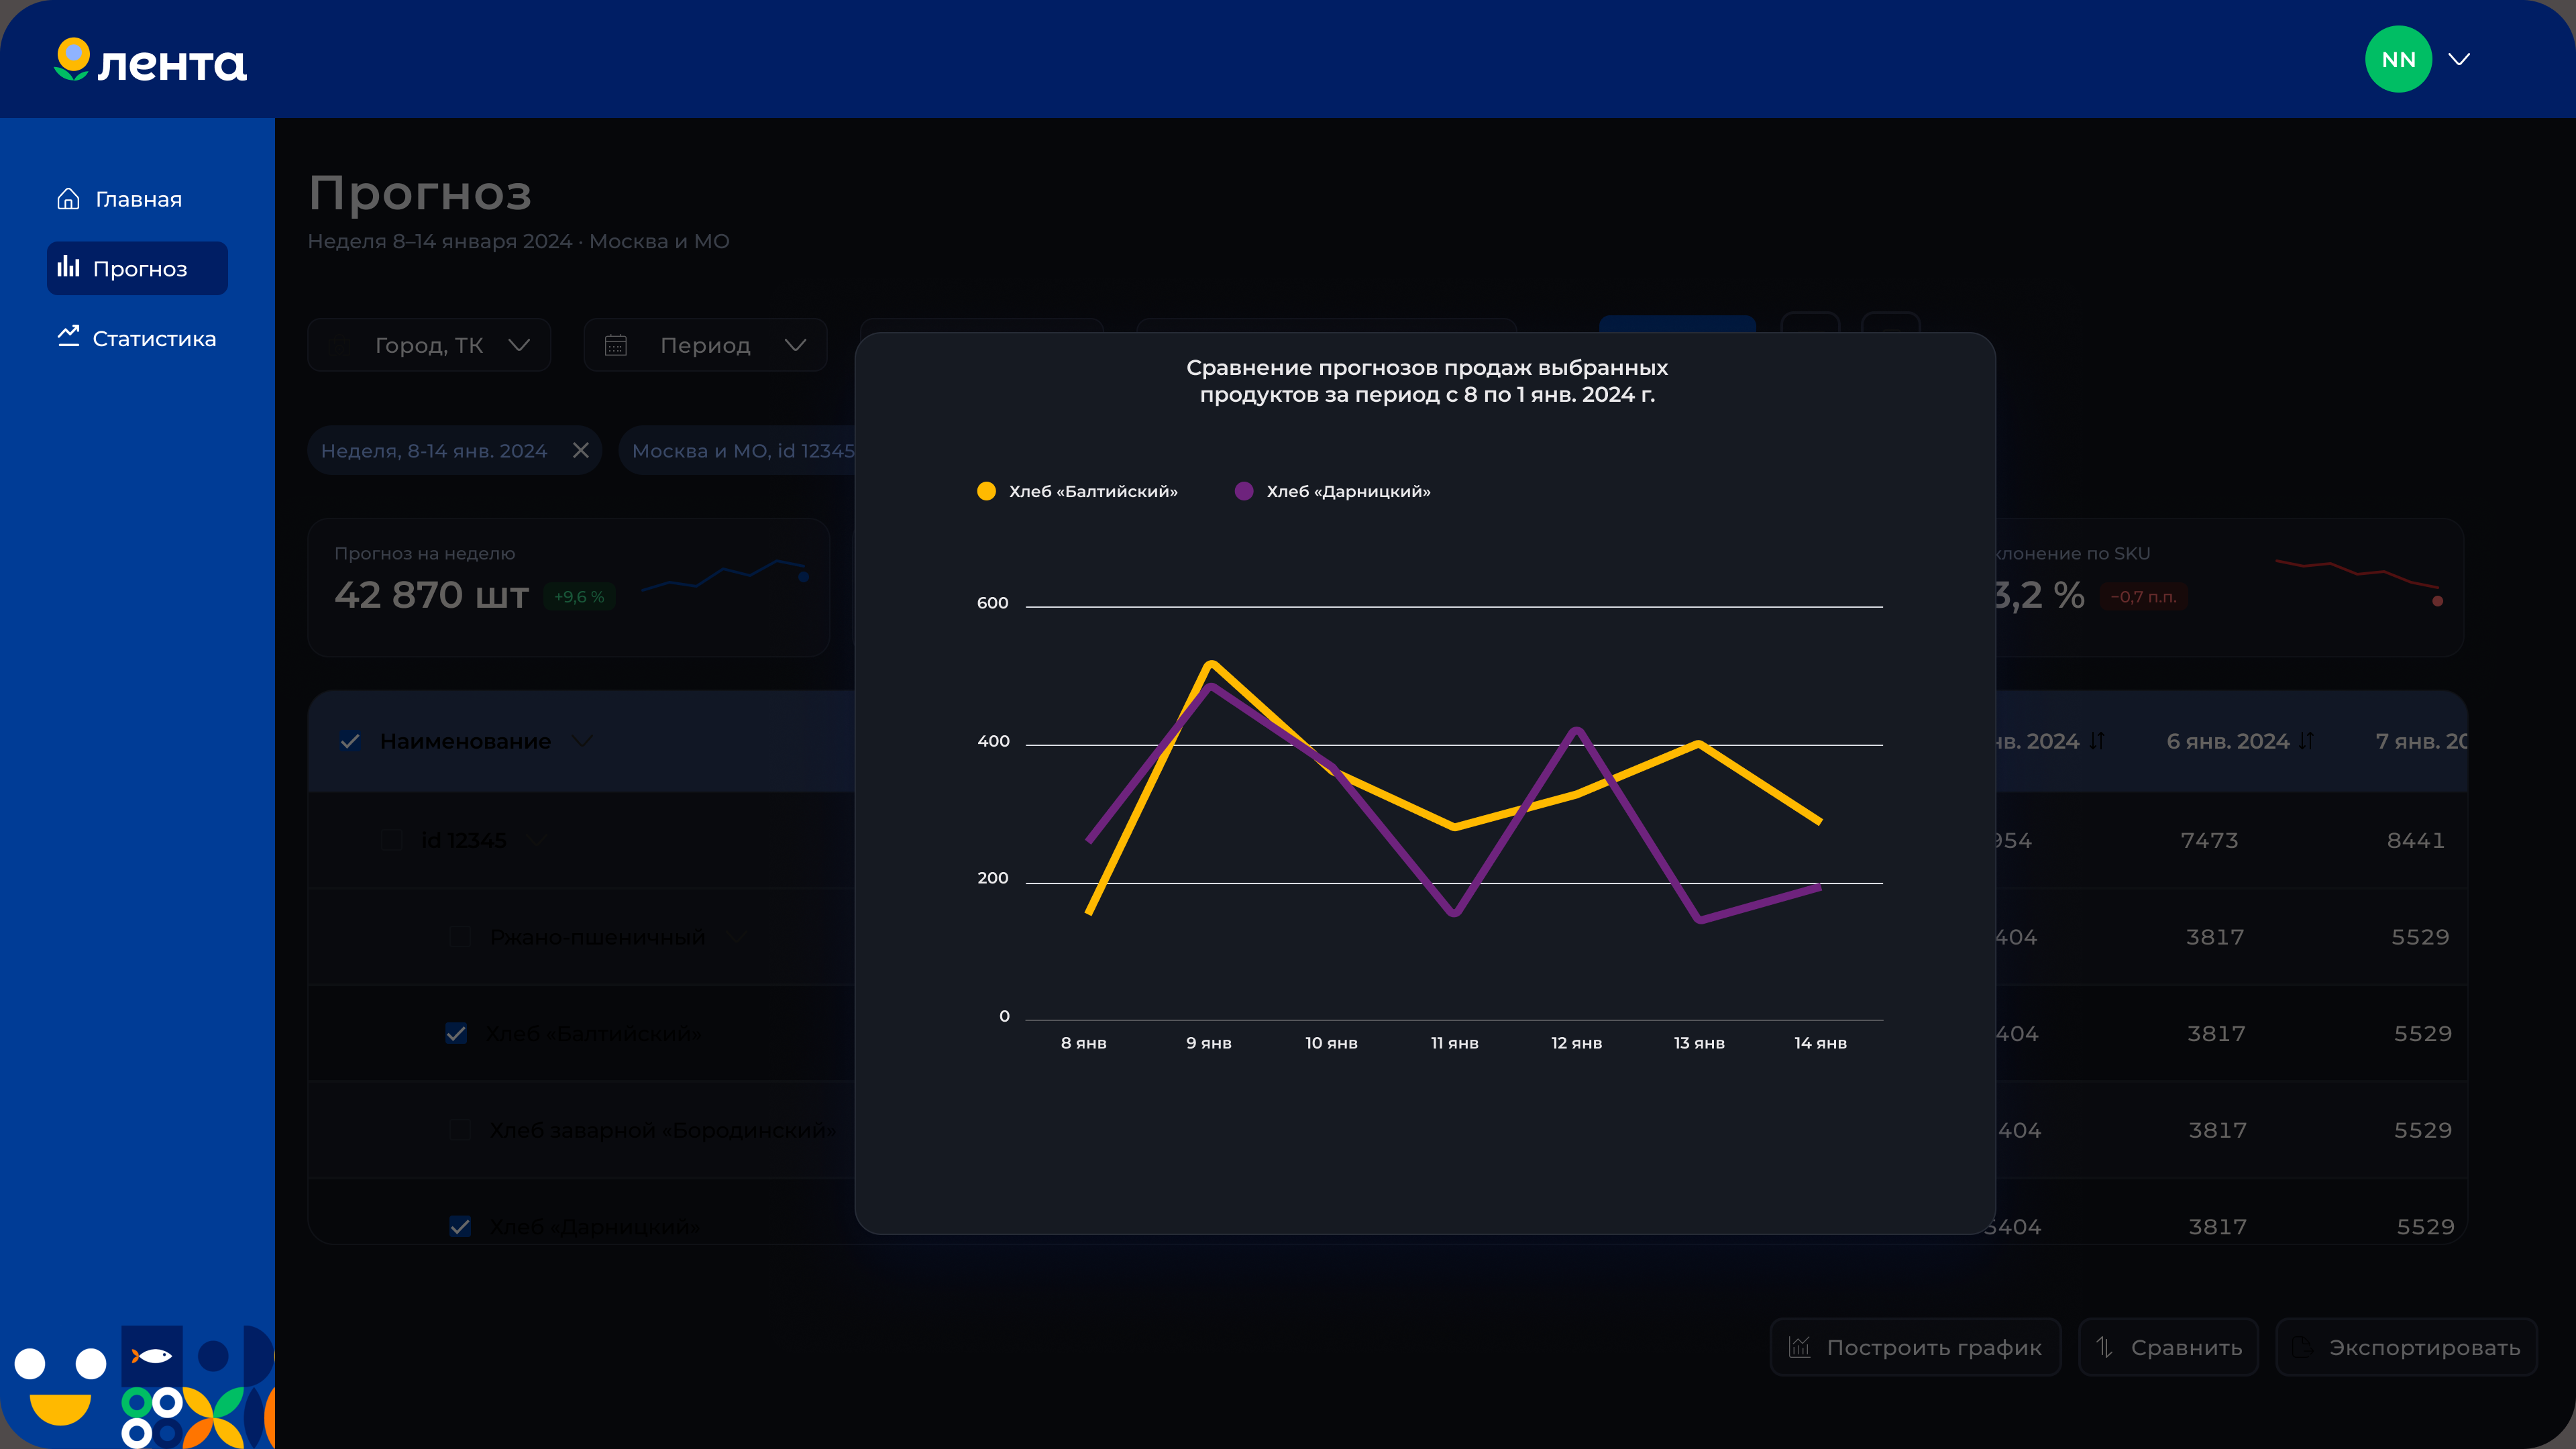Click the purple Хлеб «Дарницкий» legend dot
The width and height of the screenshot is (2576, 1449).
1244,491
